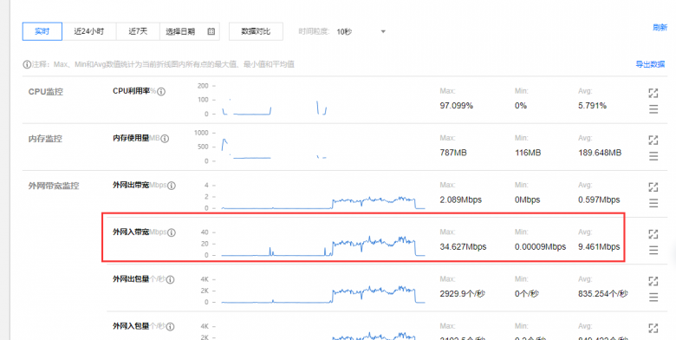Click the Max value 2929.9个/秒
Image resolution: width=676 pixels, height=340 pixels.
462,294
